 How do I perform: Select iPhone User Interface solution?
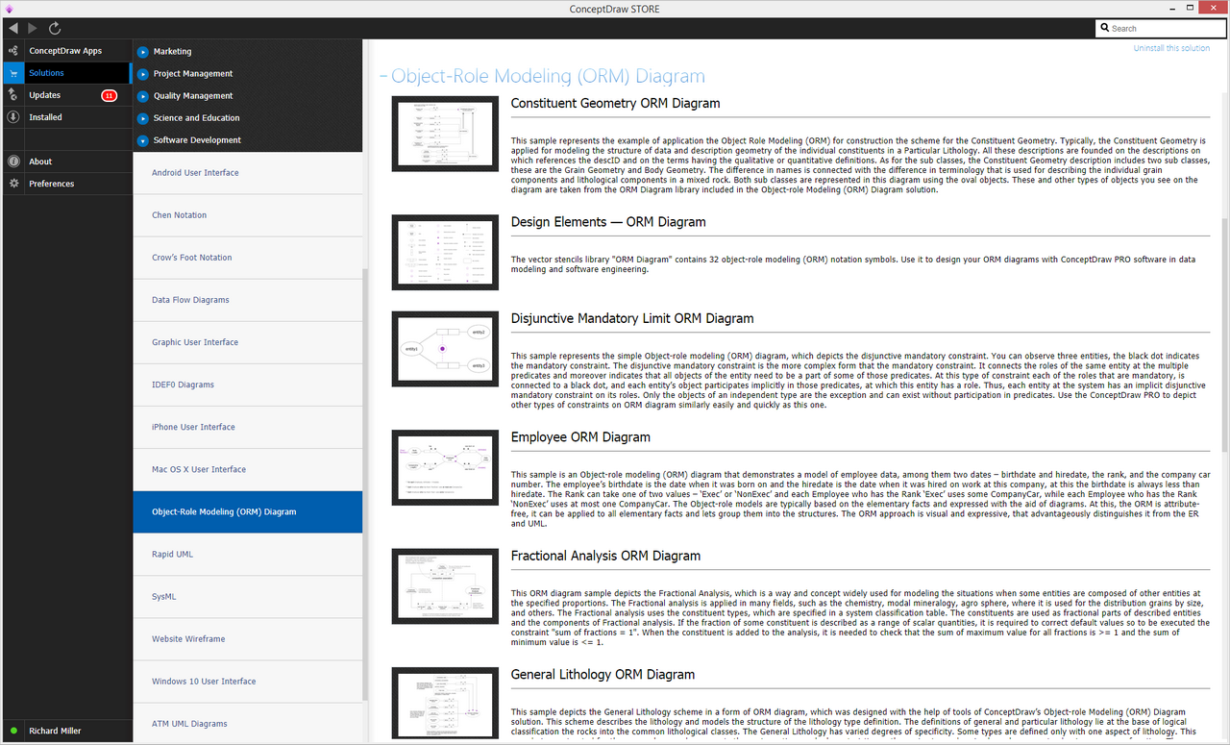click(x=248, y=427)
